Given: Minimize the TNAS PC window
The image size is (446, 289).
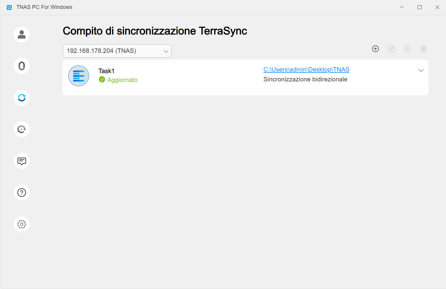Looking at the screenshot, I should [x=402, y=7].
